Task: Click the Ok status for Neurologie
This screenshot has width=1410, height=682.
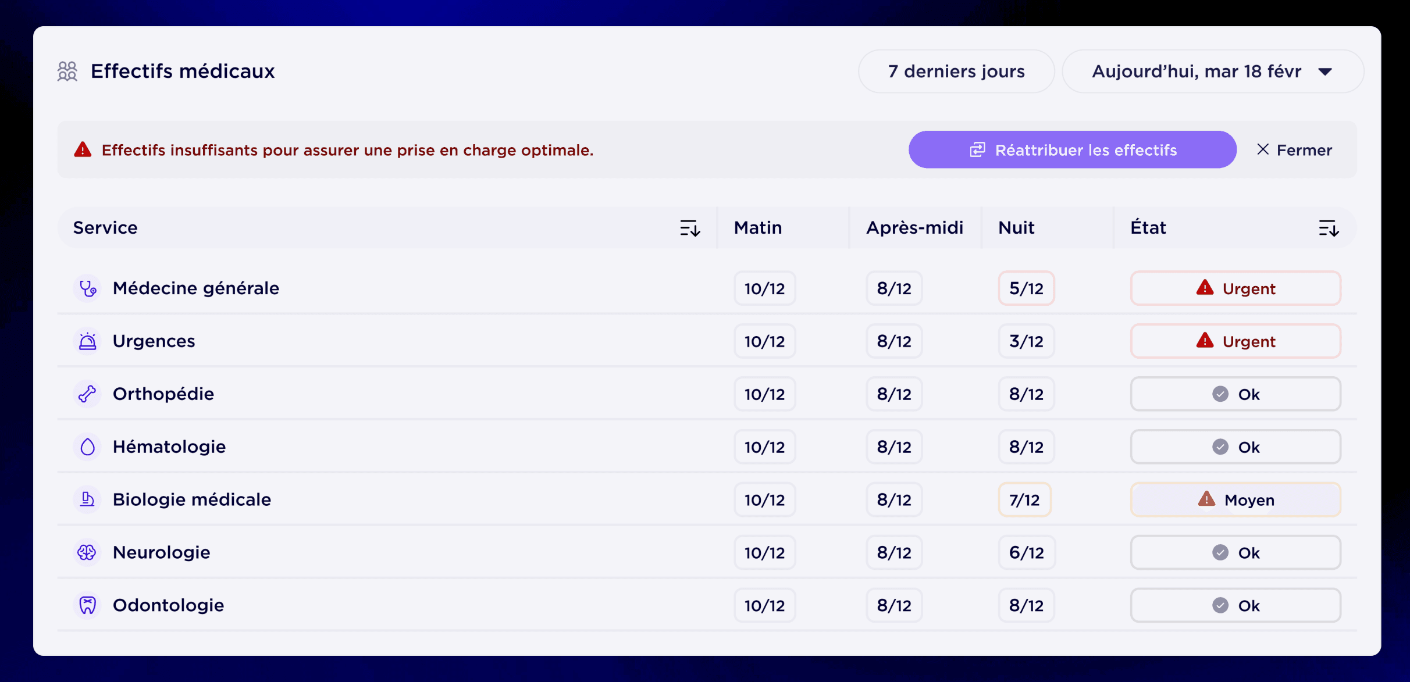Action: pyautogui.click(x=1235, y=553)
